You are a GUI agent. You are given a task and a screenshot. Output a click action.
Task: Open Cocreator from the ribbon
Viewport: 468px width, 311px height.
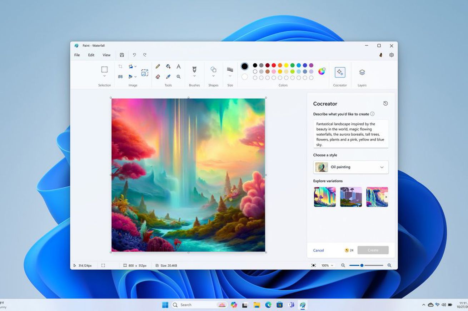[x=340, y=73]
